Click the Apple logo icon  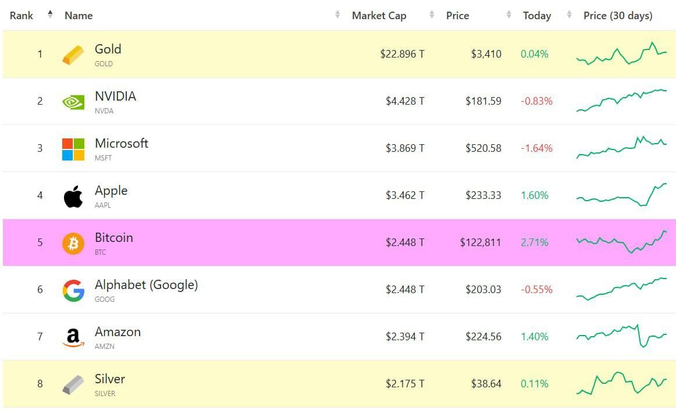(x=73, y=197)
